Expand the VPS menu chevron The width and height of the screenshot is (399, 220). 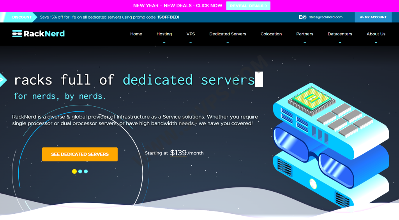tap(191, 43)
